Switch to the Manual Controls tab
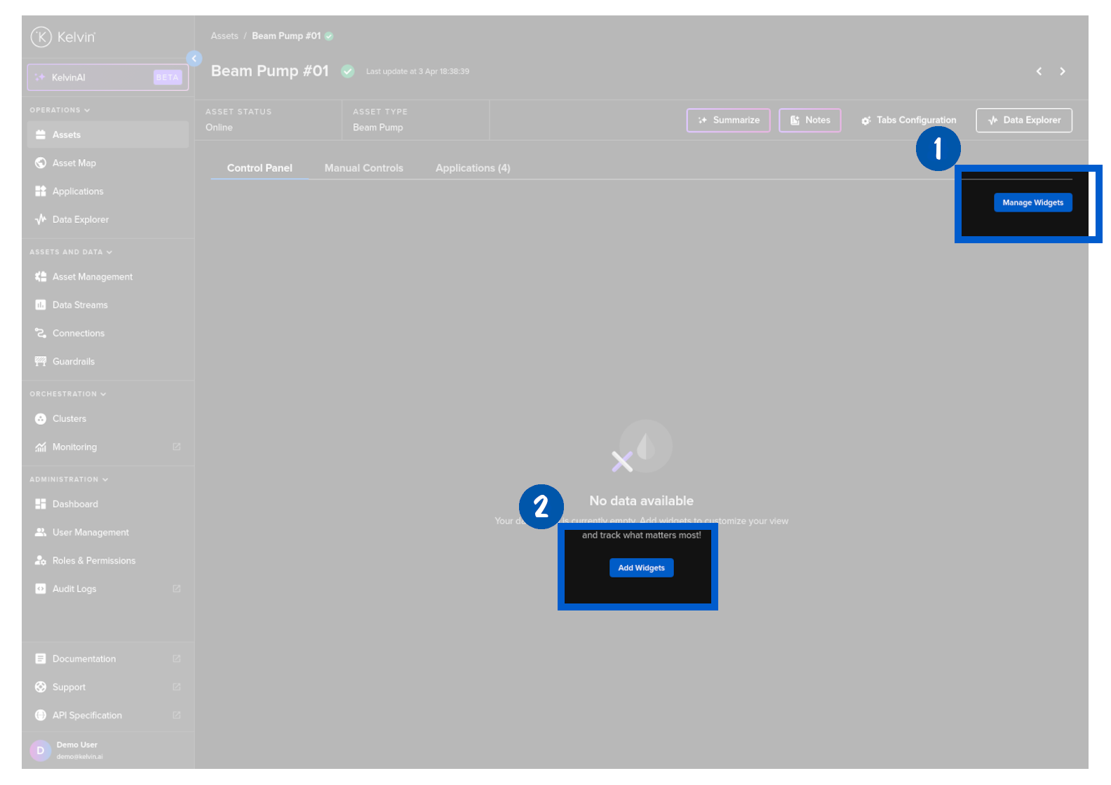This screenshot has height=785, width=1111. click(363, 168)
